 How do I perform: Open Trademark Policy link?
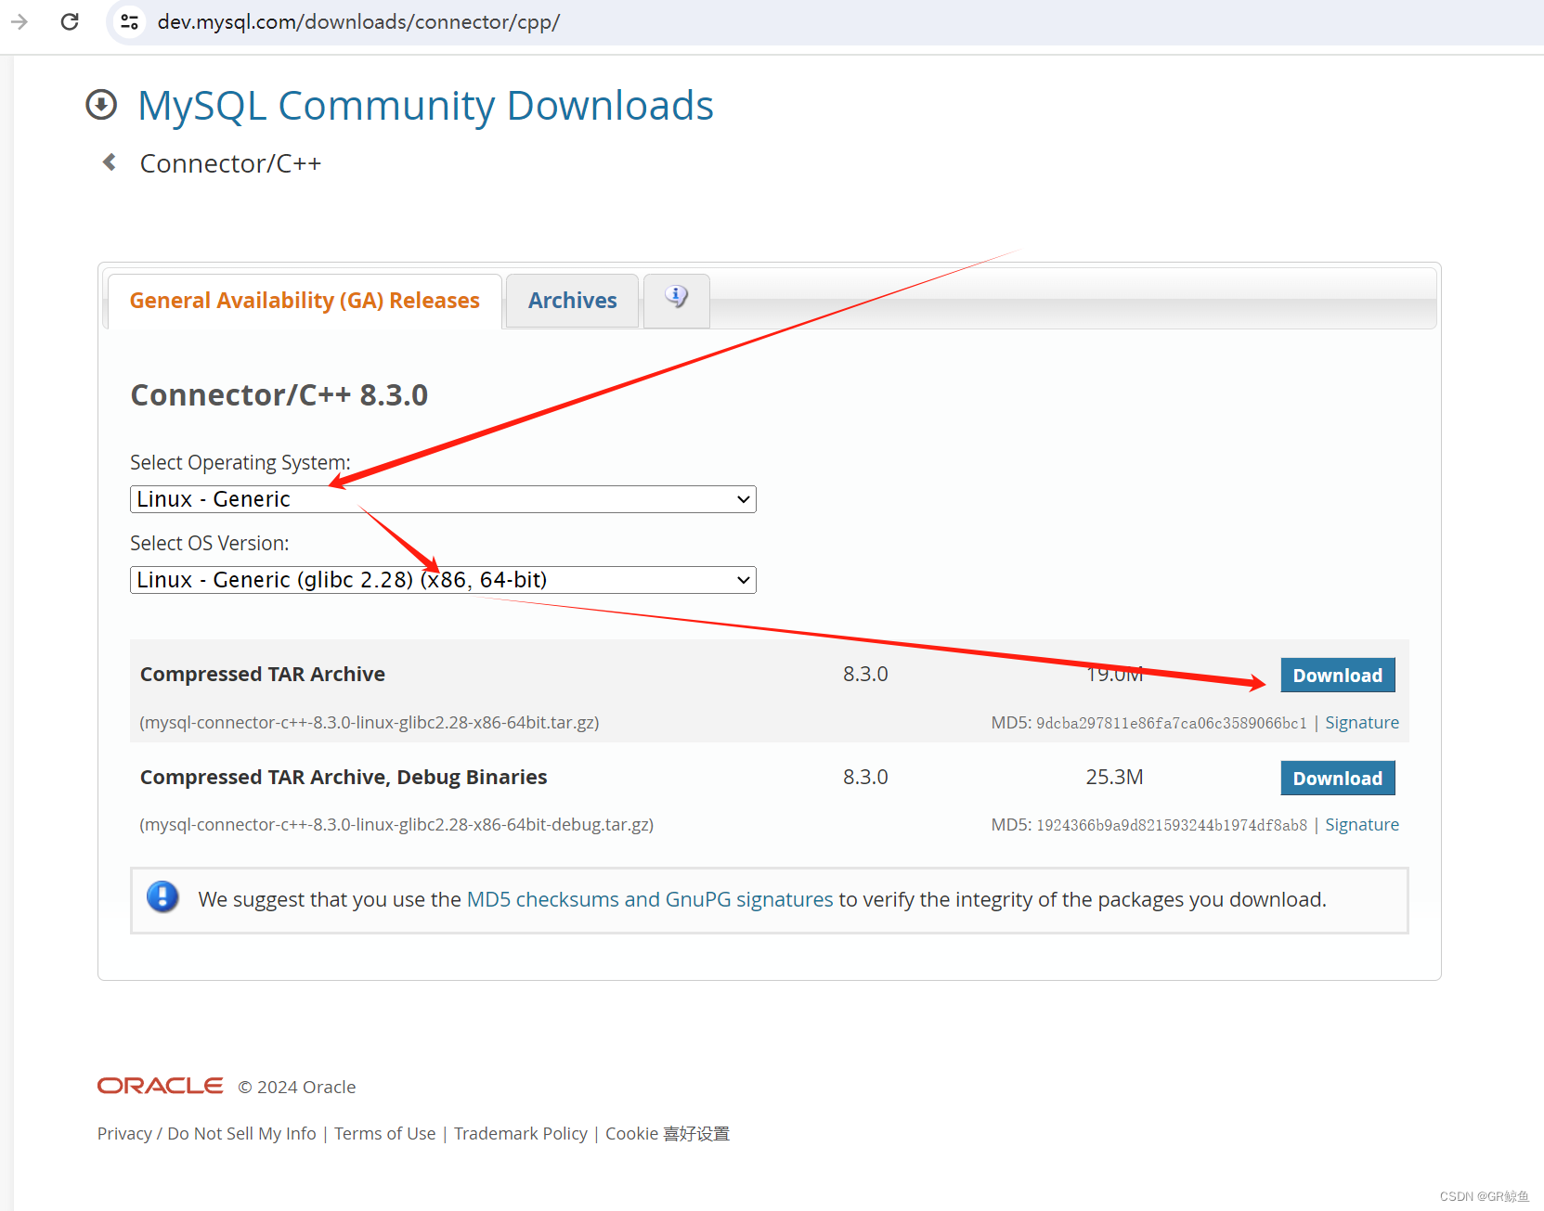coord(521,1134)
